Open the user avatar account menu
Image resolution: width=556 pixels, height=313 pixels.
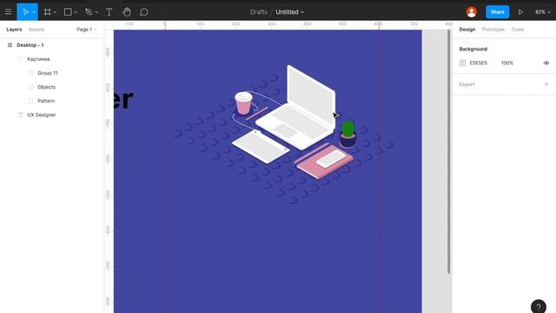[x=471, y=11]
